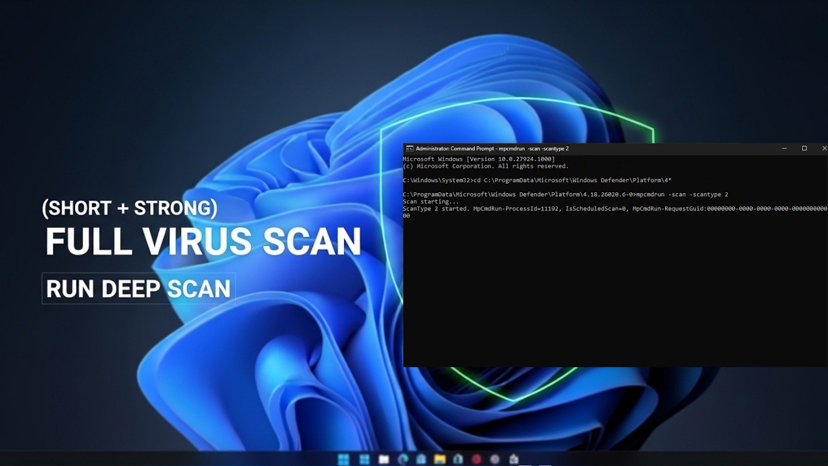Click the 'cd C:\ProgramData\Microsoft\Windows Defender\Platform\4*' command
The height and width of the screenshot is (466, 828).
point(572,180)
